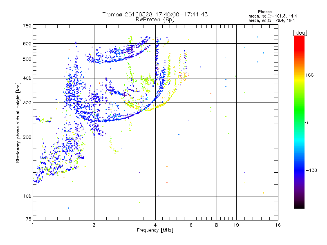
Task: Click the '75' y-axis tick label
Action: pos(29,219)
